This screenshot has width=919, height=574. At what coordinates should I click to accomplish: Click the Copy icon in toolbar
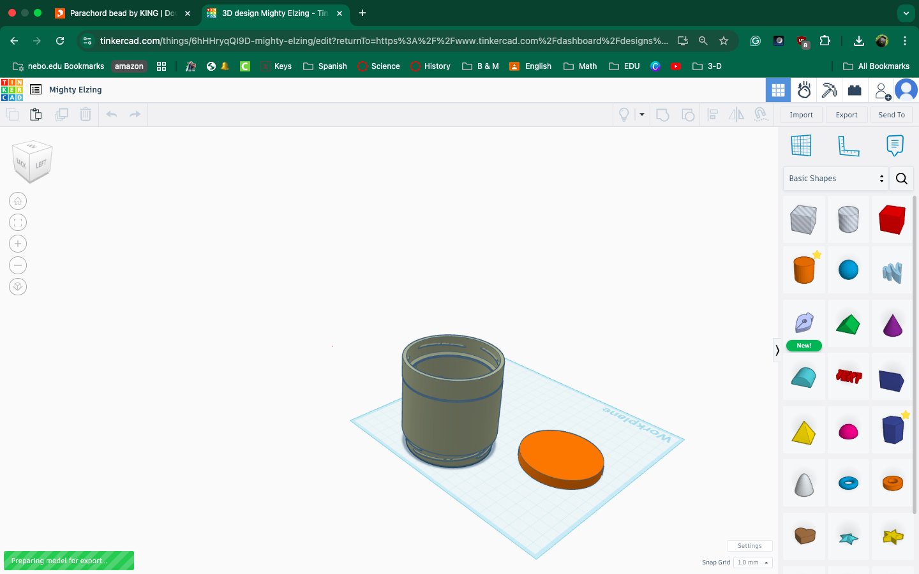(12, 115)
